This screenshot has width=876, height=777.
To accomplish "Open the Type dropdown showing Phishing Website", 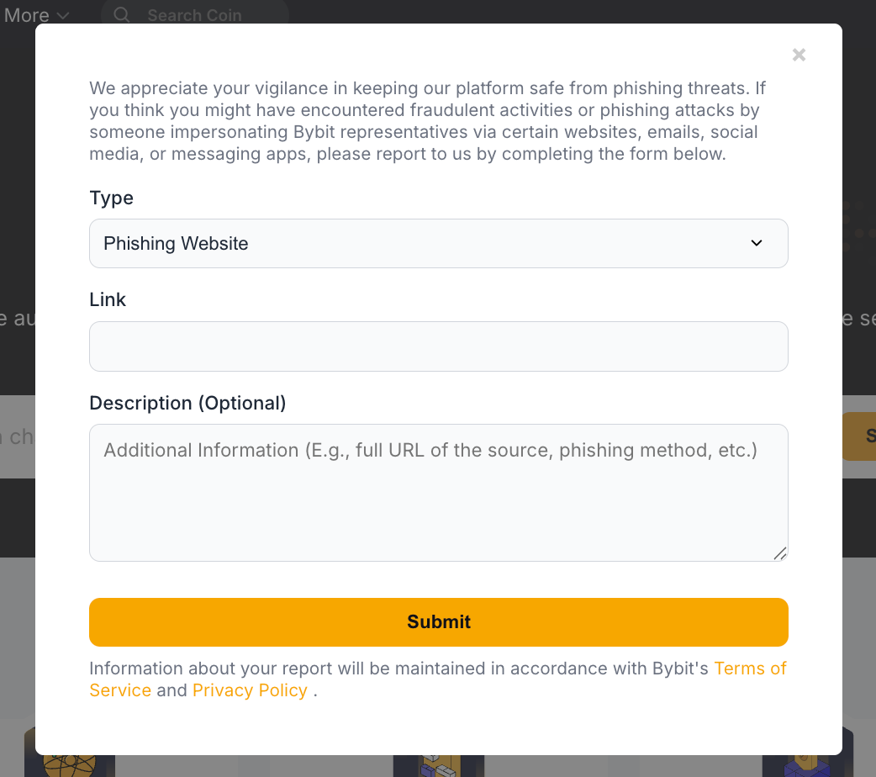I will tap(438, 244).
